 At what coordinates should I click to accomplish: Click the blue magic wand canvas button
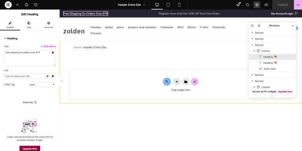click(167, 82)
